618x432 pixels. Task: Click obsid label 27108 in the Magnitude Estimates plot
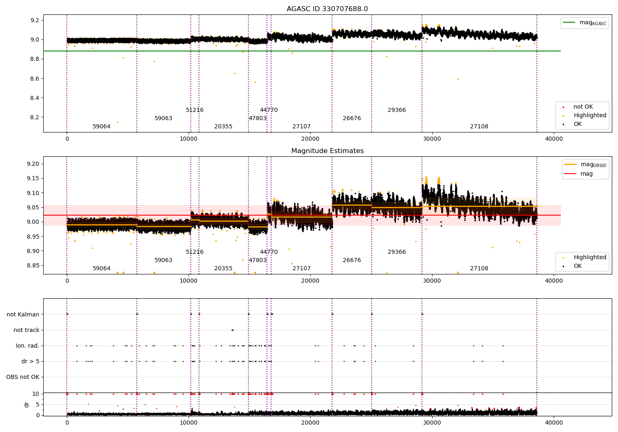click(479, 269)
